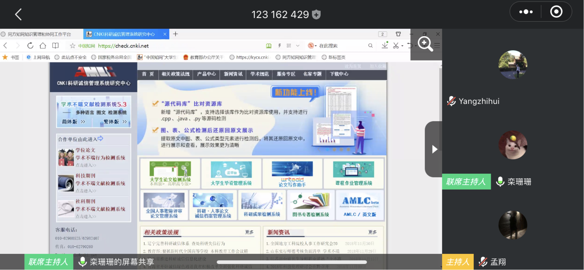
Task: Toggle 栾珊珊's microphone icon in participant list
Action: (500, 182)
